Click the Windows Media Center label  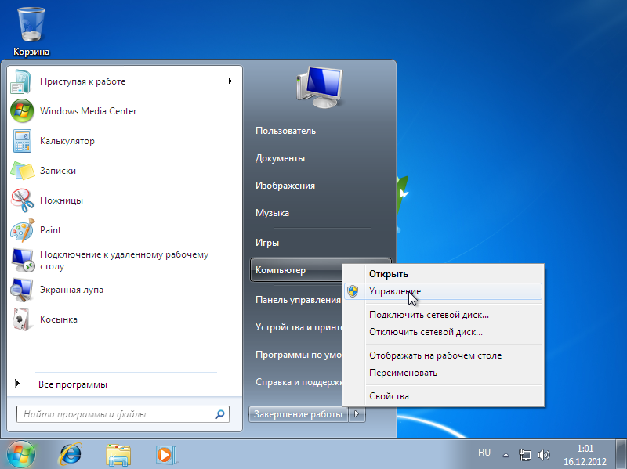tap(88, 111)
